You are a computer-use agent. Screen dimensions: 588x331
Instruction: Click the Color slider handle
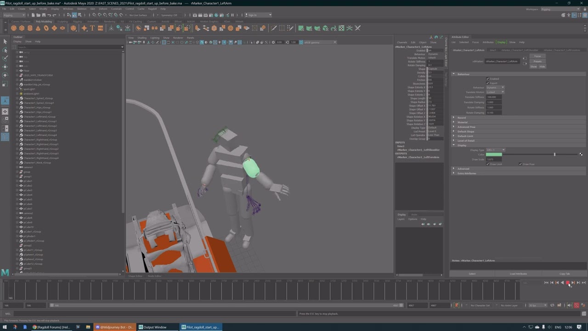pyautogui.click(x=554, y=154)
